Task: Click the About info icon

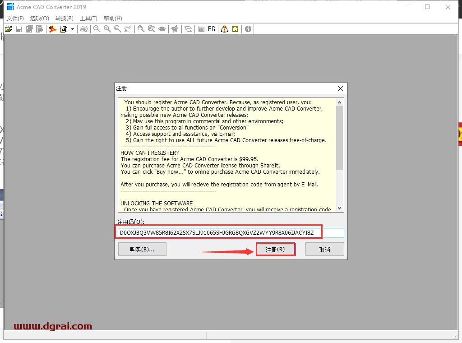Action: pyautogui.click(x=248, y=29)
